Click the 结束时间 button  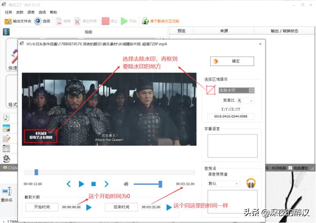[x=121, y=207]
